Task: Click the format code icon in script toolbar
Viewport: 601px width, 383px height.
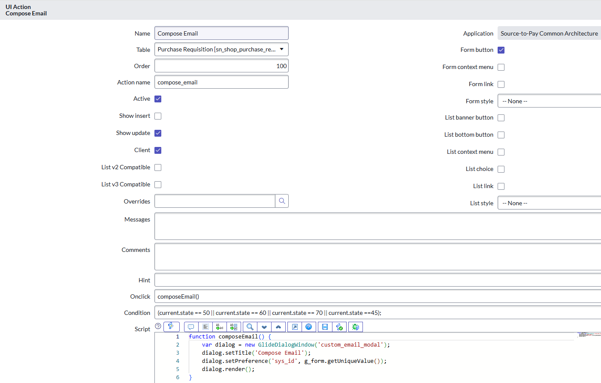Action: click(205, 327)
